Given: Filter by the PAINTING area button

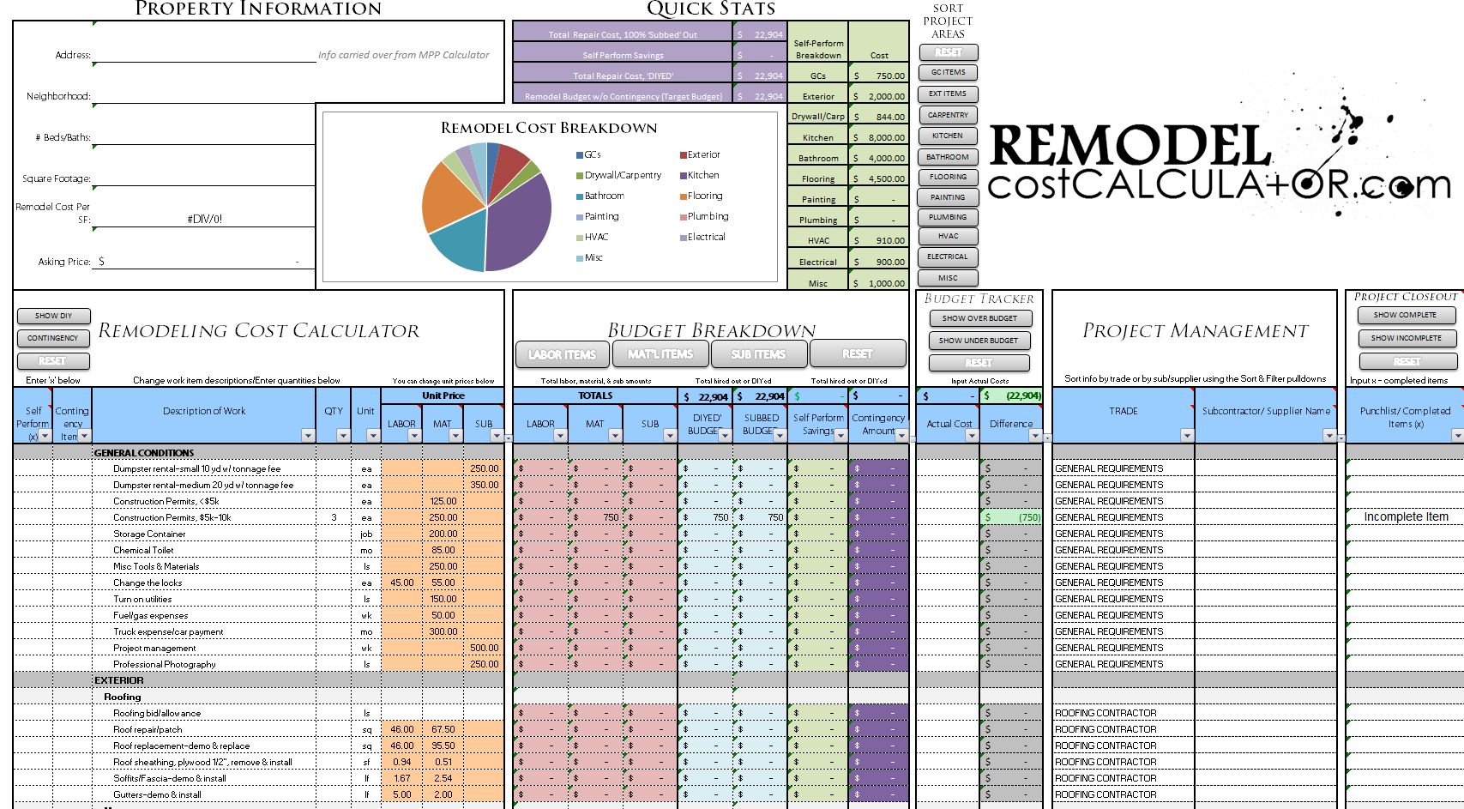Looking at the screenshot, I should 948,197.
